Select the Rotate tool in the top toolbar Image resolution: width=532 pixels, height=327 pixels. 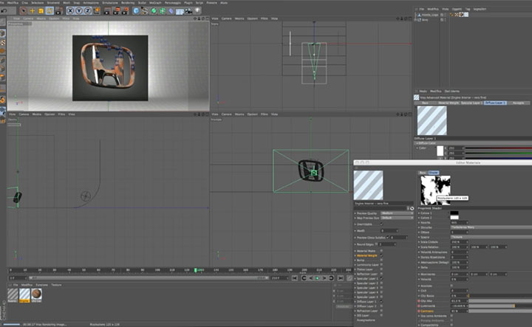pos(50,11)
